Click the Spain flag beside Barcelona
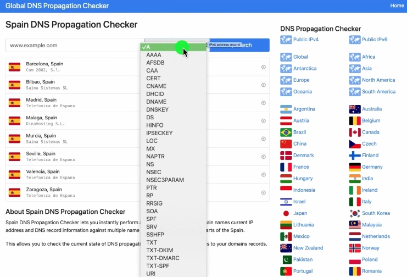The image size is (407, 277). coord(14,67)
